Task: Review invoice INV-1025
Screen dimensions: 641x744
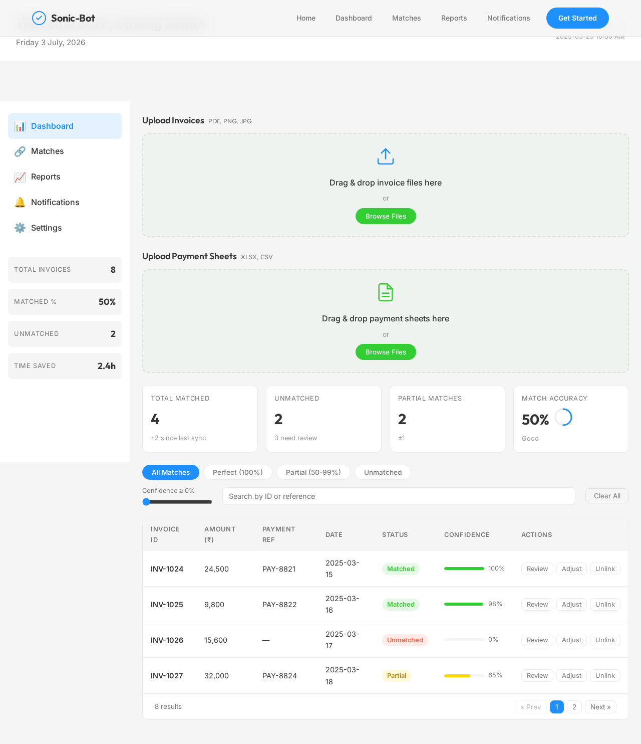Action: (537, 605)
